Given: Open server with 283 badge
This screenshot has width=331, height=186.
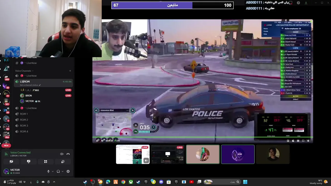Looking at the screenshot, I should point(6,77).
